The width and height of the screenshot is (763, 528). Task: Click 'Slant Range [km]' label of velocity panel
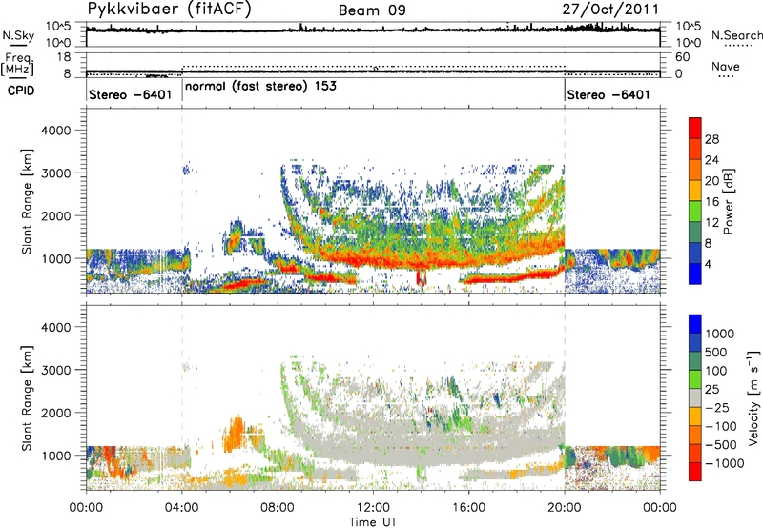tap(27, 398)
